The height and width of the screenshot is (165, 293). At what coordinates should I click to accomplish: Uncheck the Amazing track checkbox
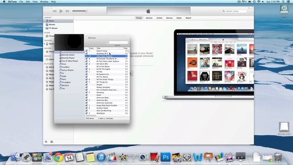click(87, 93)
